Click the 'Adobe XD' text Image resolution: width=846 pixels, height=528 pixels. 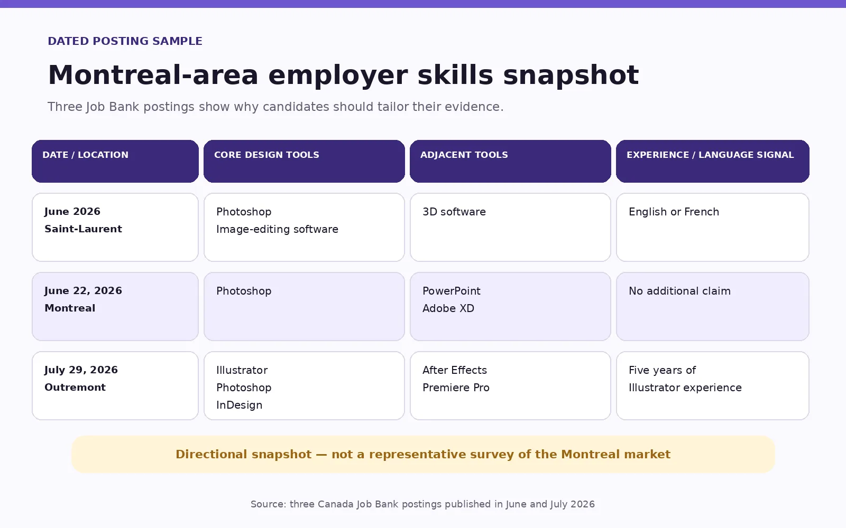pos(448,308)
